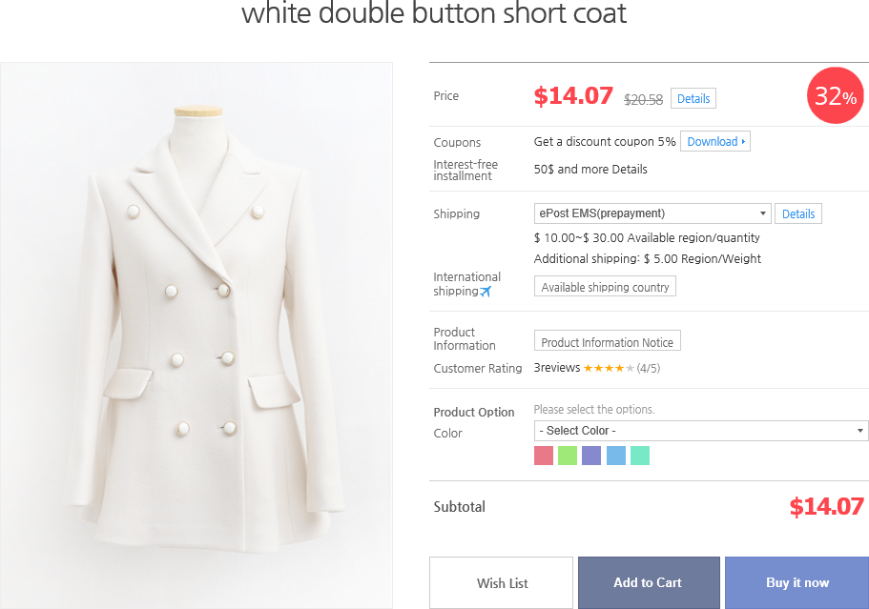Click the star rating icons
The height and width of the screenshot is (609, 869).
(608, 368)
